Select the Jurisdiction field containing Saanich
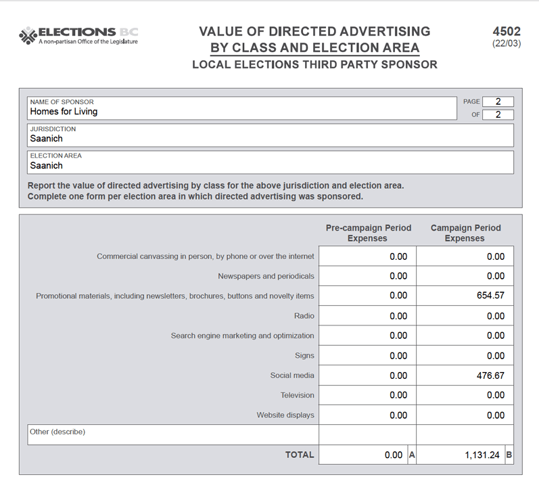The height and width of the screenshot is (483, 539). coord(271,135)
